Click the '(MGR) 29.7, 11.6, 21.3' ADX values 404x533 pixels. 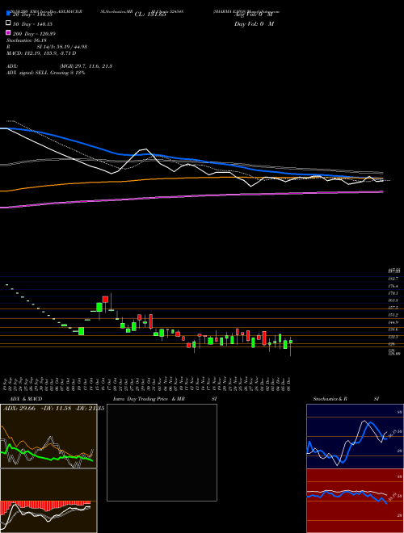[x=86, y=66]
